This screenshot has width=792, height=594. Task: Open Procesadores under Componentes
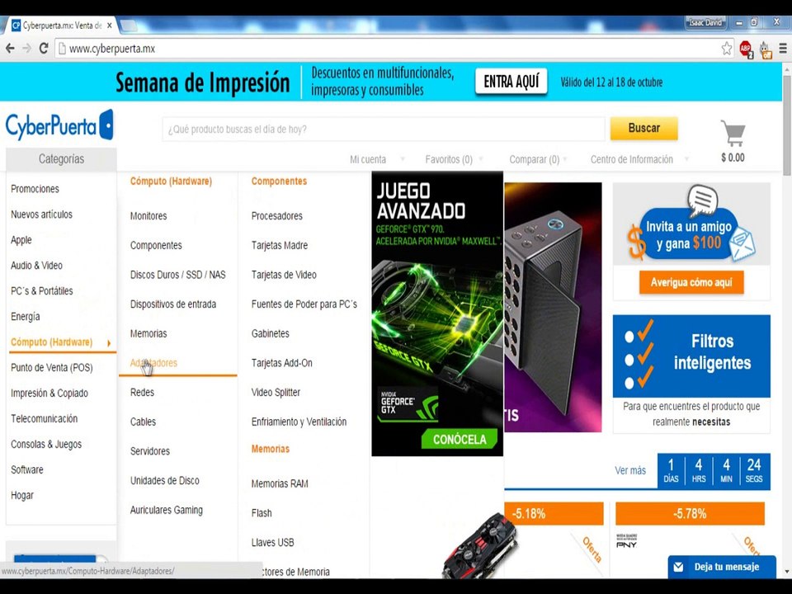pyautogui.click(x=277, y=216)
